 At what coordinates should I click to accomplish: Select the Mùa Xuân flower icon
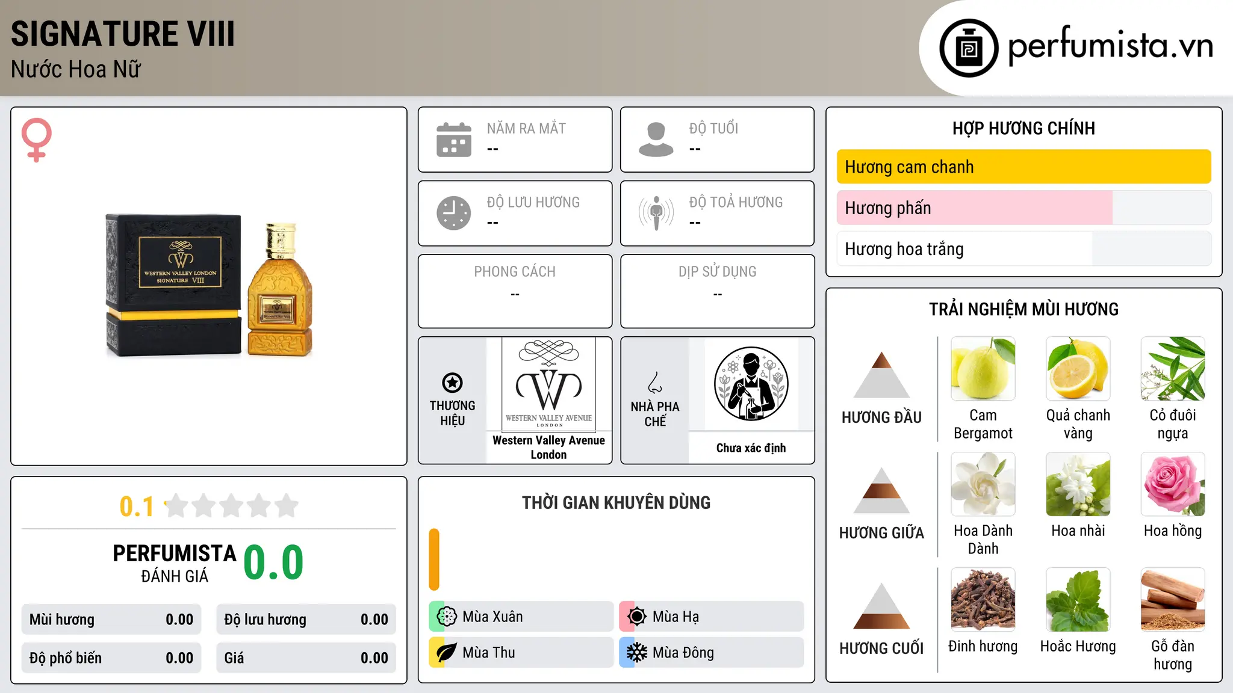click(x=447, y=616)
